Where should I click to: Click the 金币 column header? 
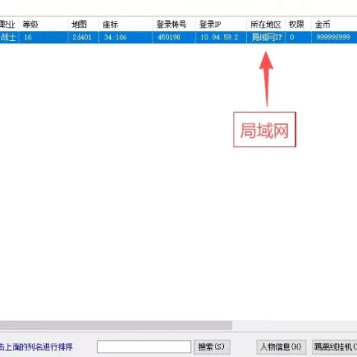[334, 25]
